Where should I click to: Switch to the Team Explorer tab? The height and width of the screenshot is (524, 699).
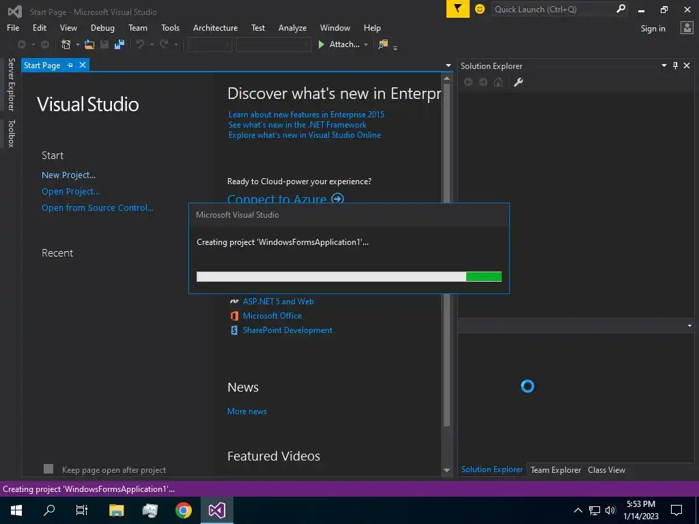pyautogui.click(x=556, y=469)
